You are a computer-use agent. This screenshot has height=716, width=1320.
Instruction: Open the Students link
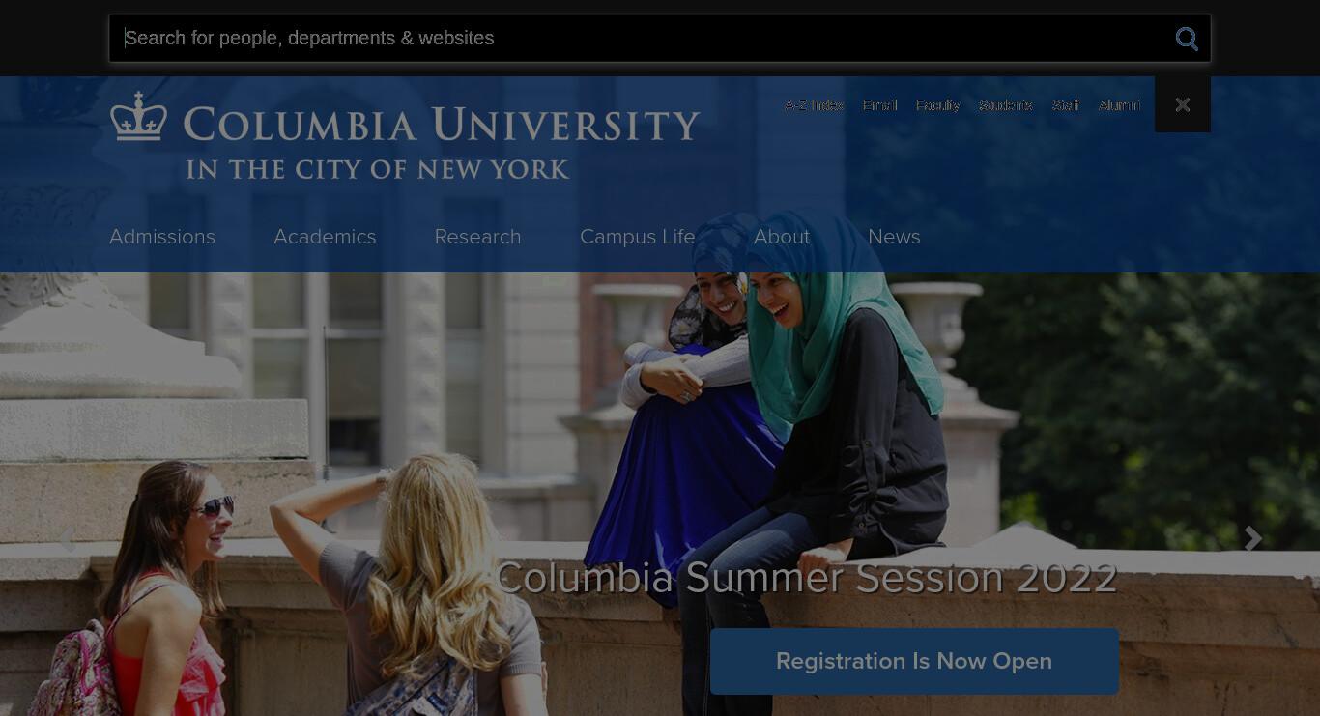click(1005, 105)
